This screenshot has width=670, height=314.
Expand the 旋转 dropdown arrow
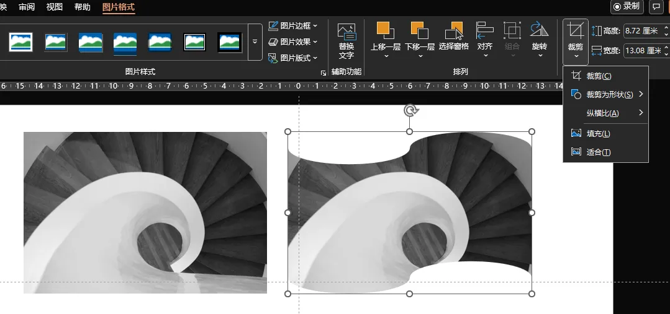tap(540, 56)
